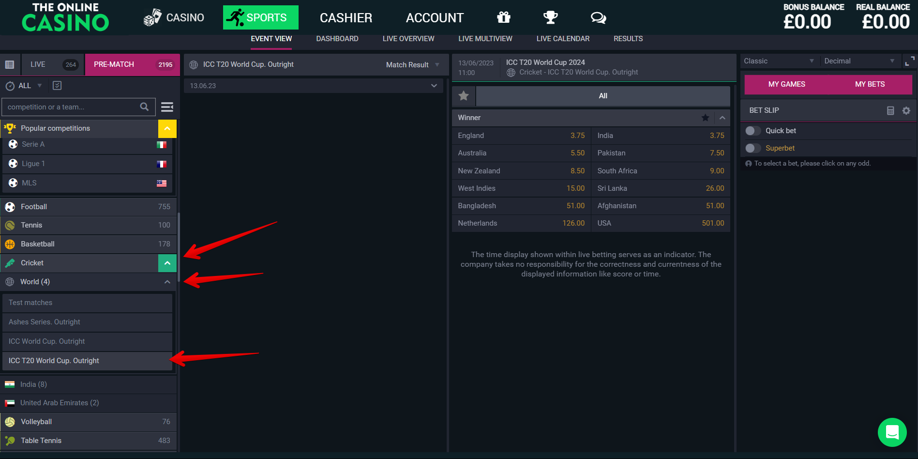Tick the checkbox next to ALL filter
The height and width of the screenshot is (459, 918).
pyautogui.click(x=57, y=86)
